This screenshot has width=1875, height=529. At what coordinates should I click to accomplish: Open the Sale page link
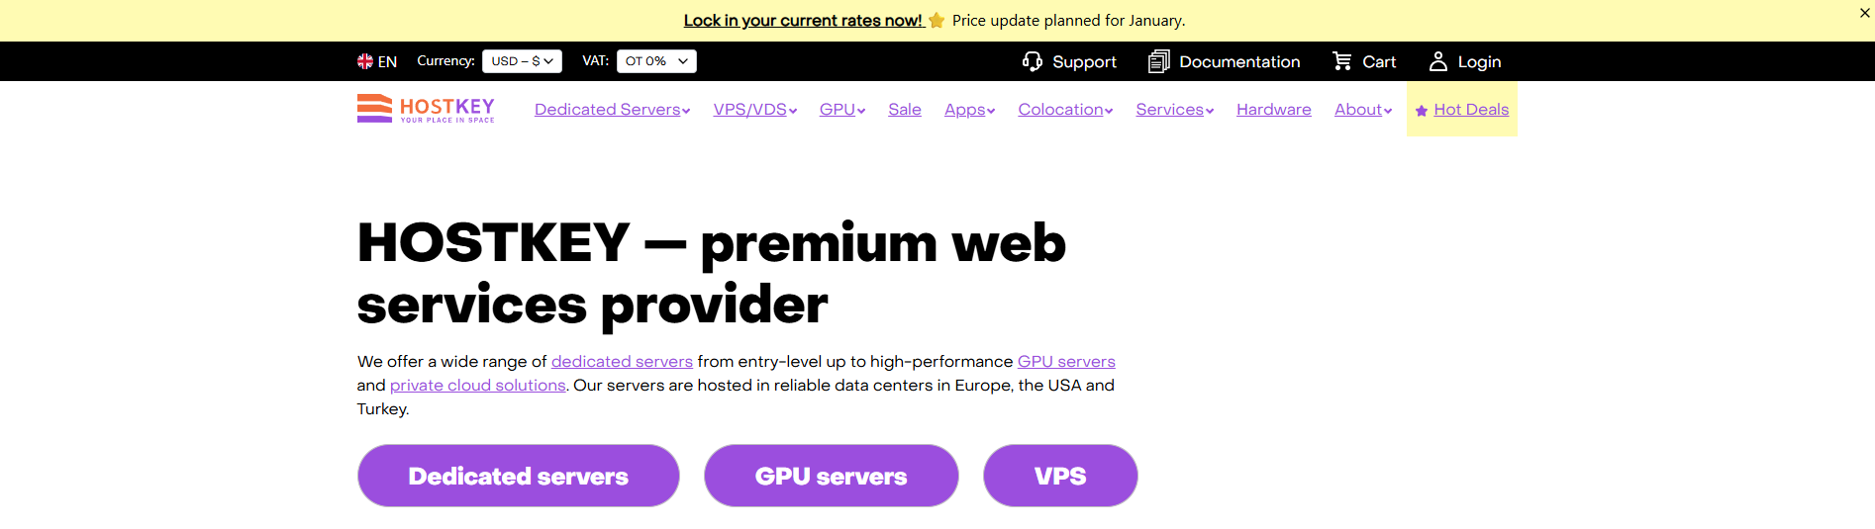point(905,110)
